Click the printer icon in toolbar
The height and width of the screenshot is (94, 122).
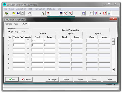[x=30, y=13]
